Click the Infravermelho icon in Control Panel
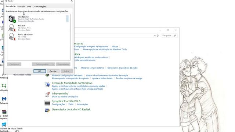Screen dimensions: 235x132 47,95
